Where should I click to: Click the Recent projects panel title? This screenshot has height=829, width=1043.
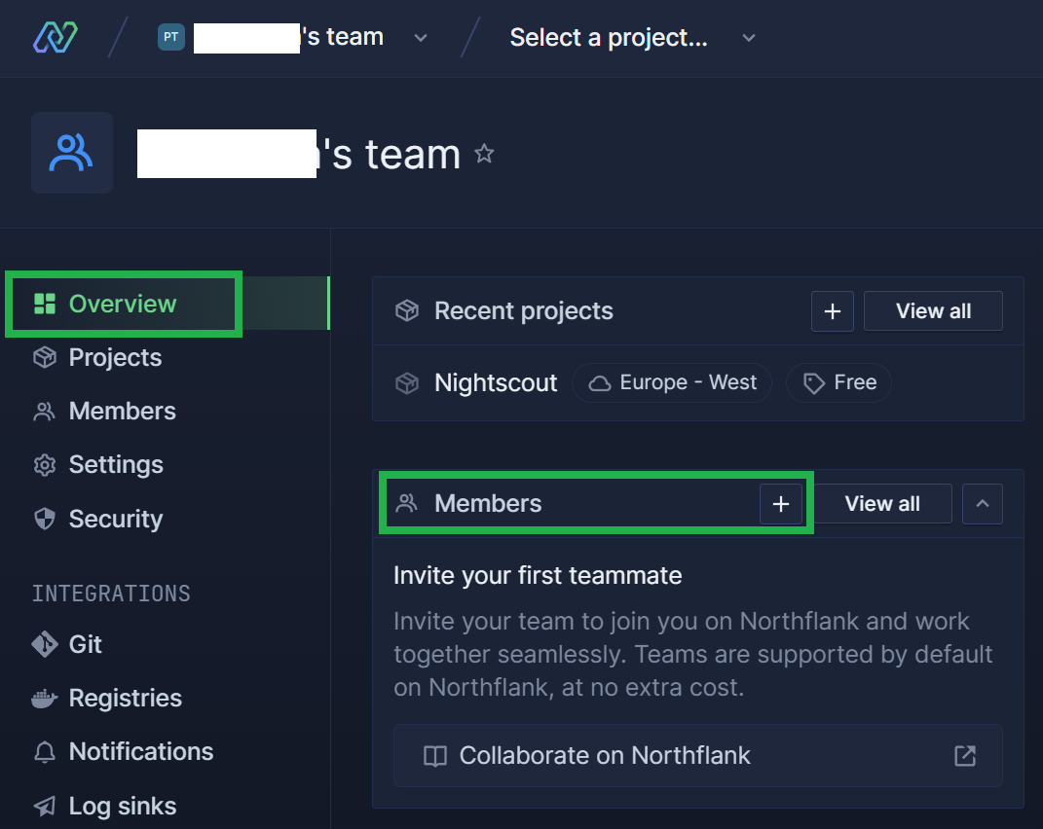(524, 311)
